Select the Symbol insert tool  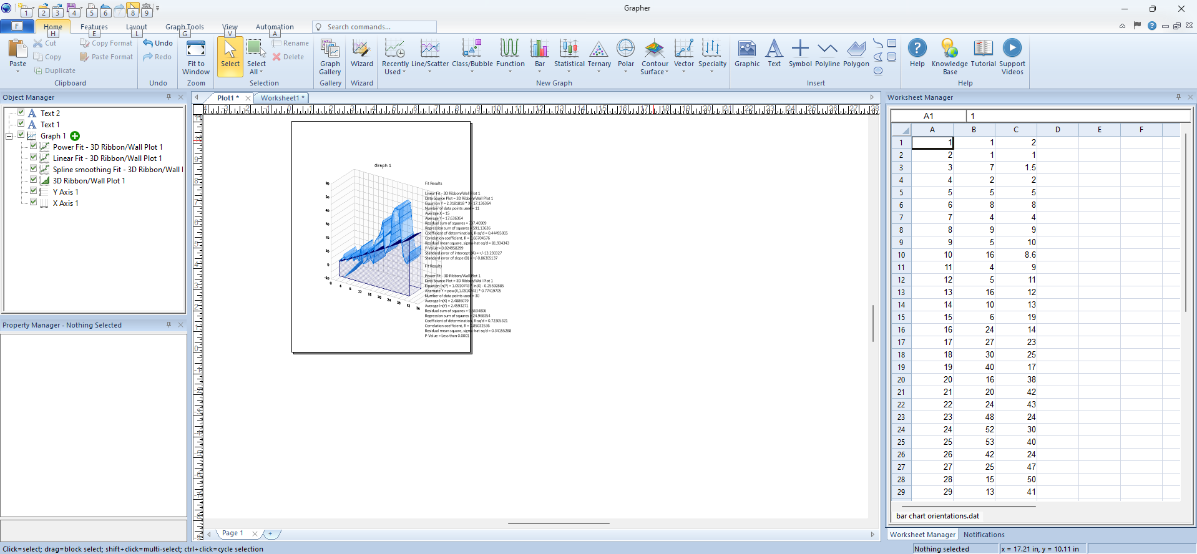800,54
